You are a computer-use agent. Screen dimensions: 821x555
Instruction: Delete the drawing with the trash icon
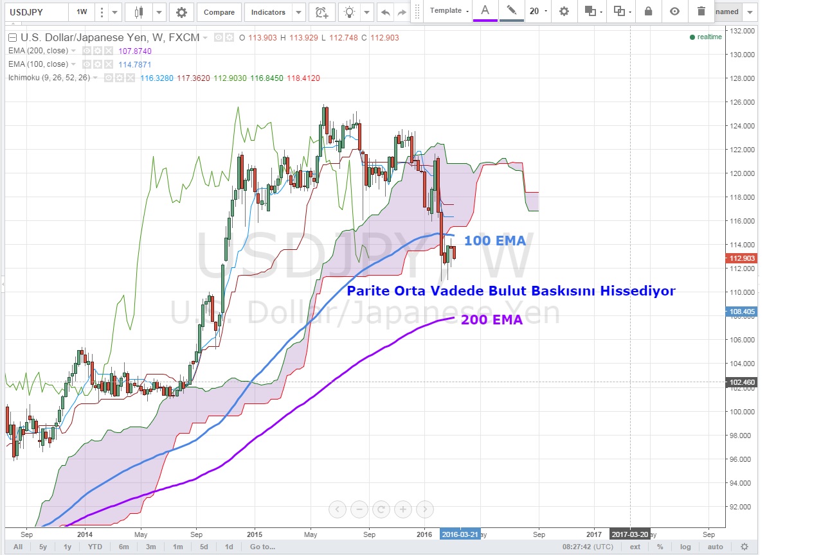(701, 11)
